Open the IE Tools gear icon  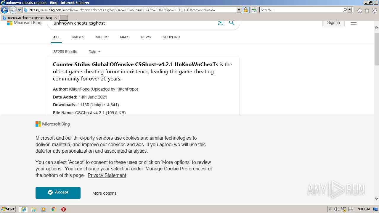click(x=374, y=10)
